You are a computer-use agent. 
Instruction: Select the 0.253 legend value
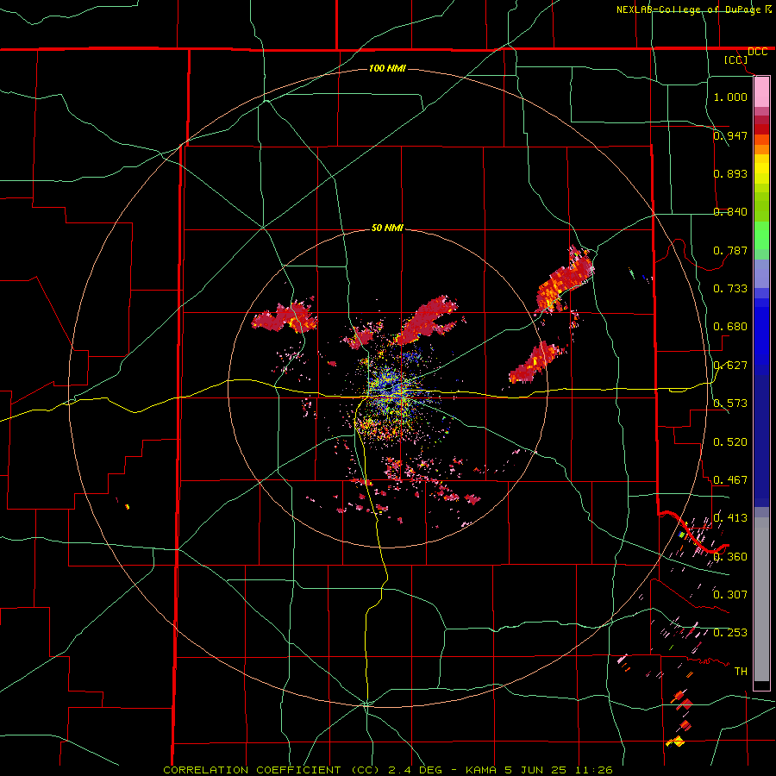pos(730,633)
